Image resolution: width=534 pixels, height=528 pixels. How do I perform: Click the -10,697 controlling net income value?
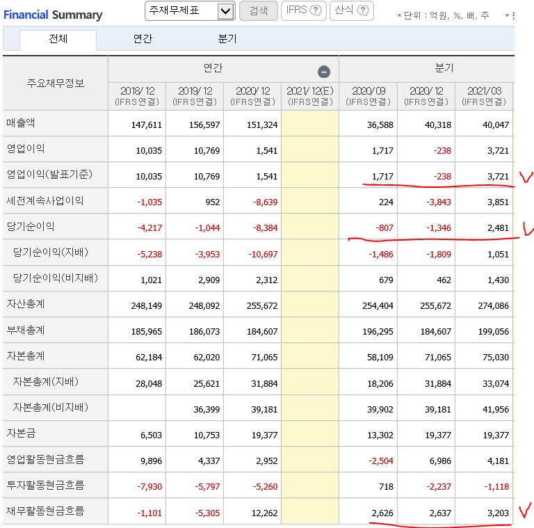pyautogui.click(x=263, y=254)
